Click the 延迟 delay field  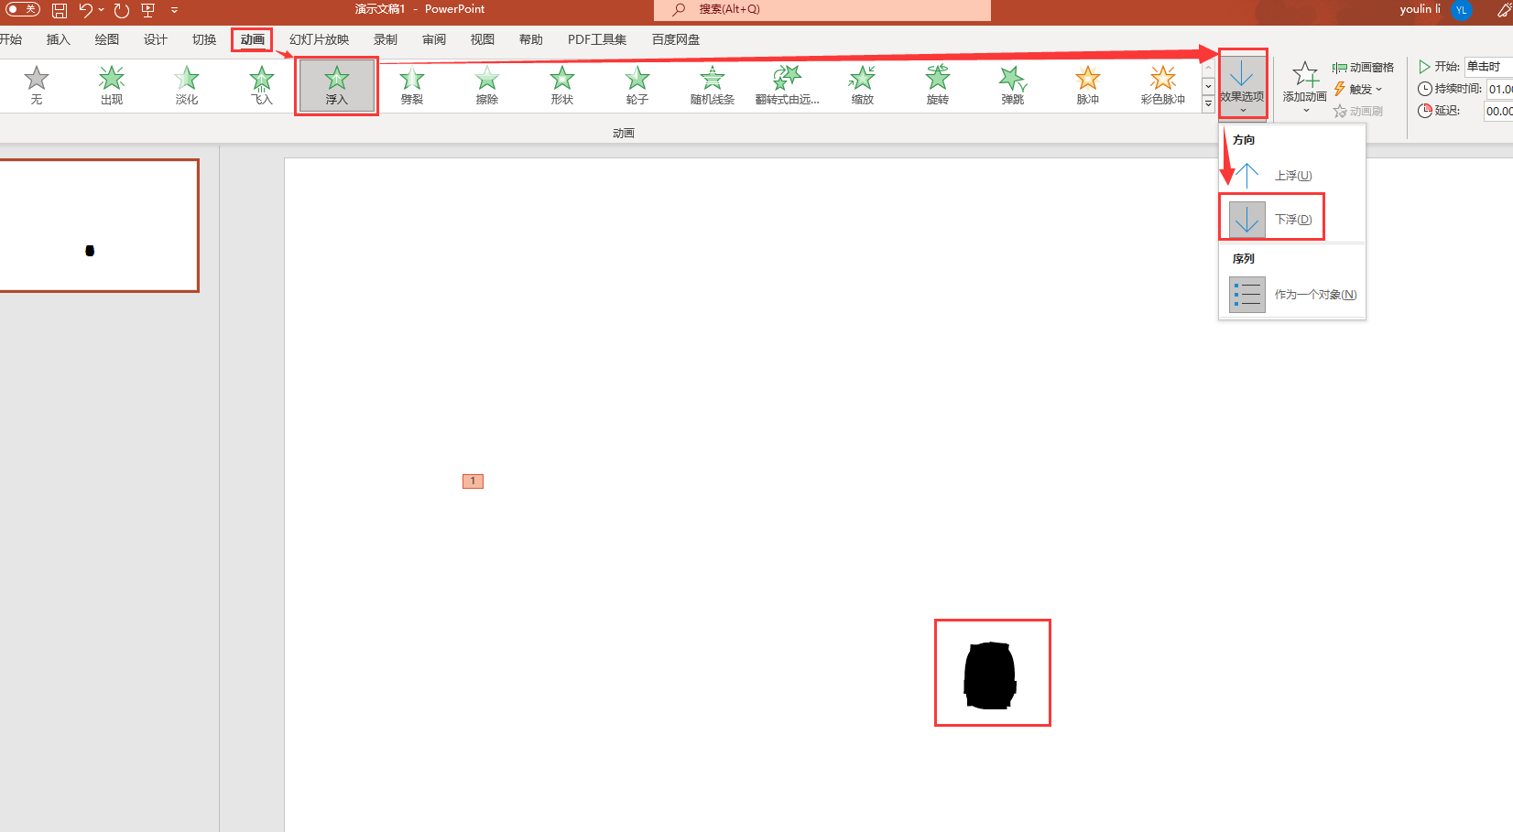click(1498, 111)
